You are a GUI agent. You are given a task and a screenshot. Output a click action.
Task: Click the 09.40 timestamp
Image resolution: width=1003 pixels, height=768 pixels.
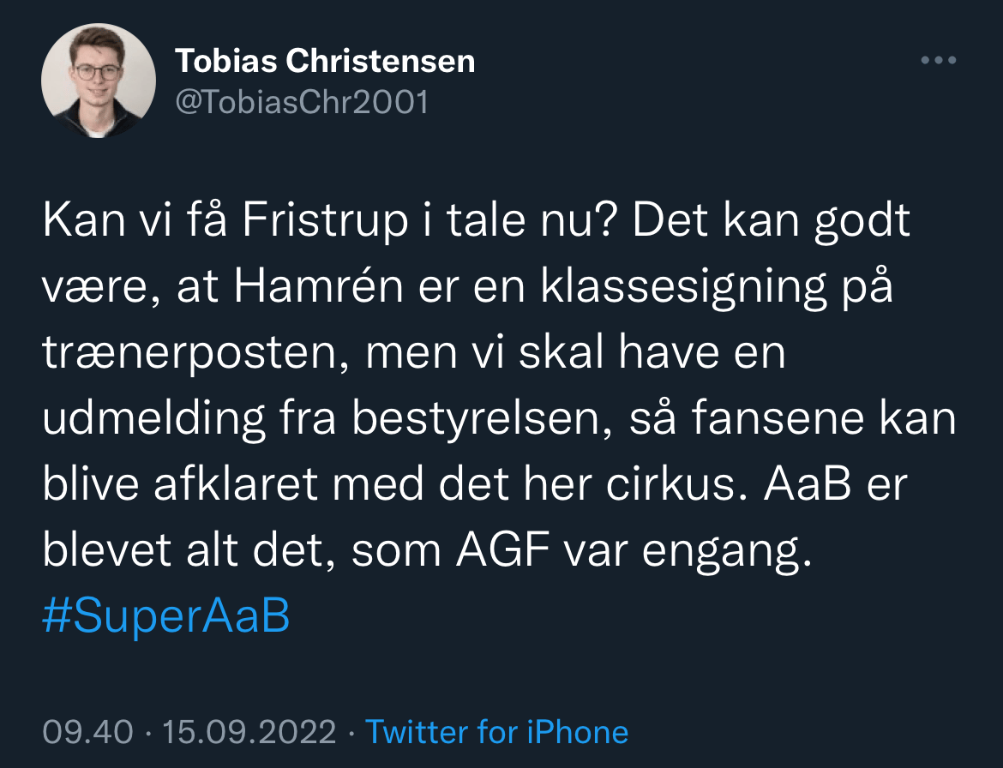coord(87,732)
